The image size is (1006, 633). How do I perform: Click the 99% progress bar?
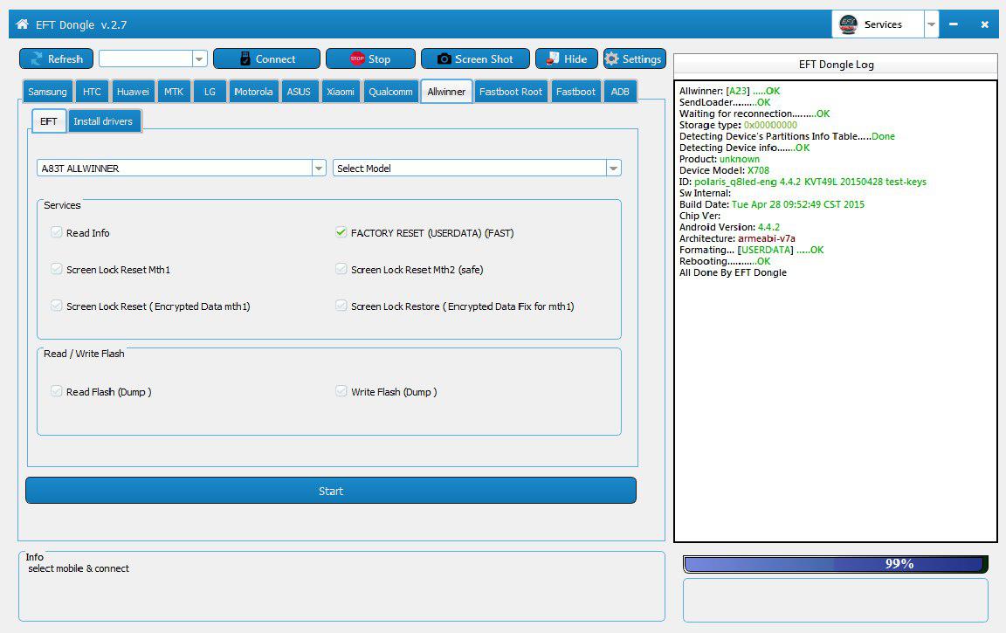[x=835, y=564]
